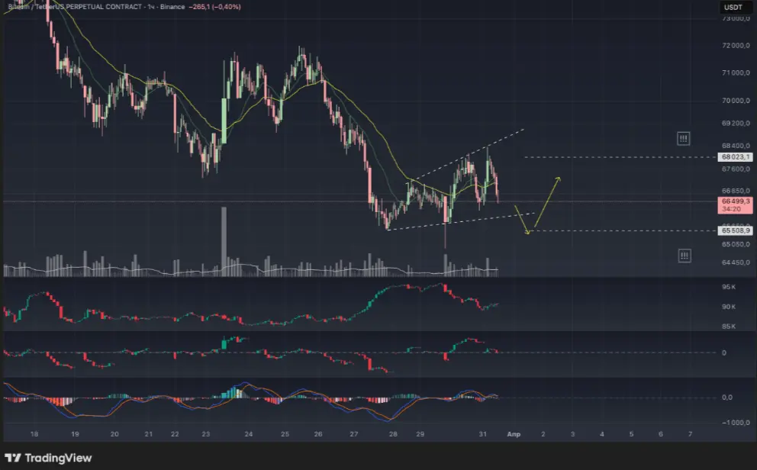
Task: Click the 72000,0 price scale value
Action: coord(736,45)
